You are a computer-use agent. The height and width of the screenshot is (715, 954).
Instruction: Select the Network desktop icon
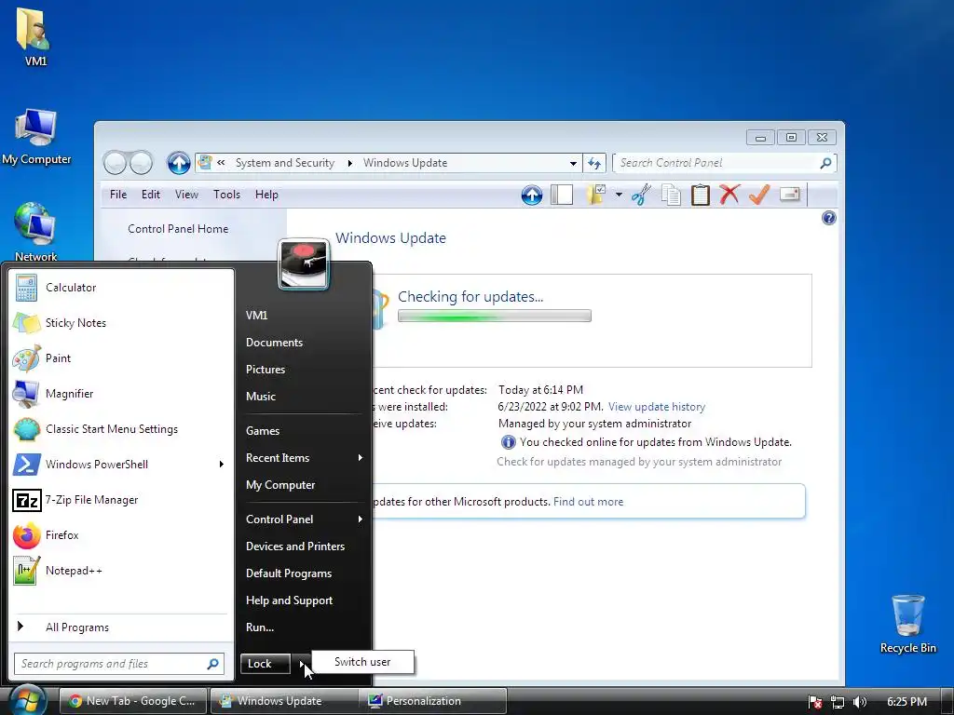[x=35, y=232]
